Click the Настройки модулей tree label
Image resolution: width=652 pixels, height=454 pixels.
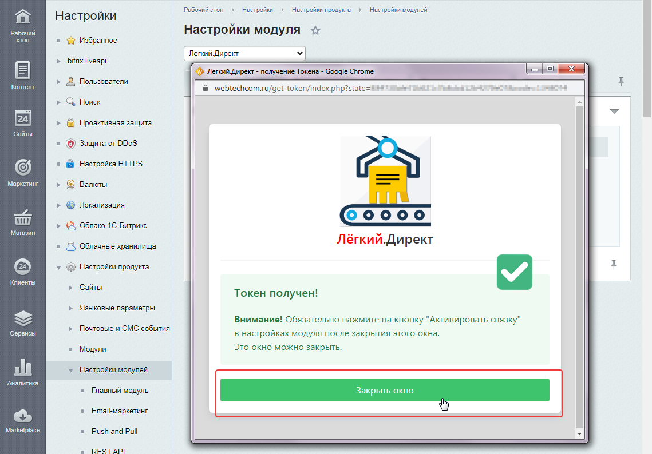[113, 370]
